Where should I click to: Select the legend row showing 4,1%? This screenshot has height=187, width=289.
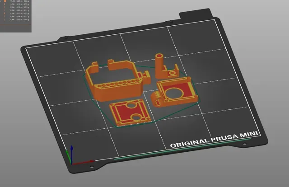[16, 14]
